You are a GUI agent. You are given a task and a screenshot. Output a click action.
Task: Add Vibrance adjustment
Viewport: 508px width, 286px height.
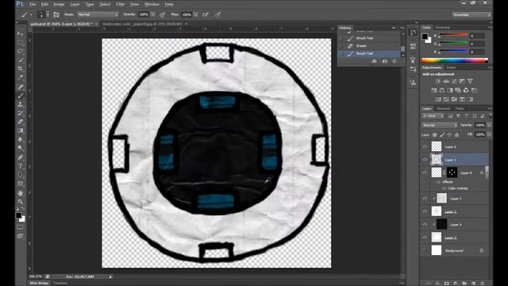click(x=470, y=81)
